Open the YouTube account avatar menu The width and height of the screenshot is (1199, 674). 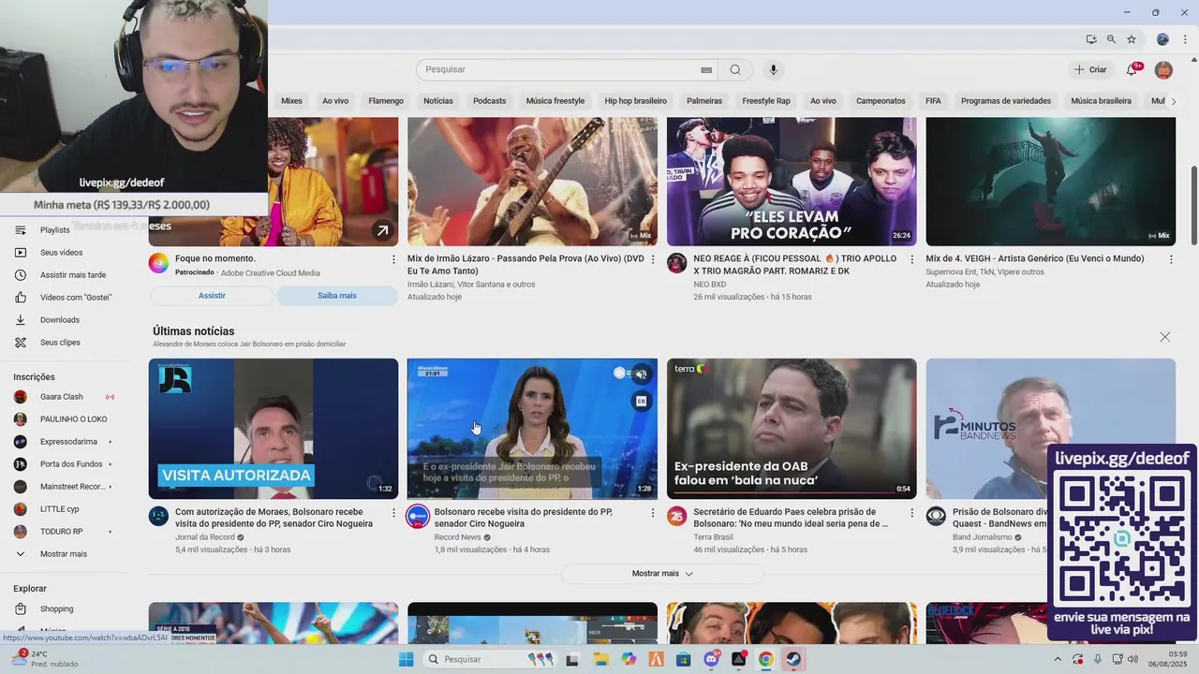(x=1163, y=69)
